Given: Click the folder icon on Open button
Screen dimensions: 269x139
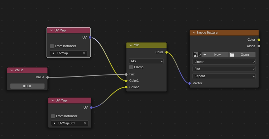Looking at the screenshot, I should pos(232,55).
